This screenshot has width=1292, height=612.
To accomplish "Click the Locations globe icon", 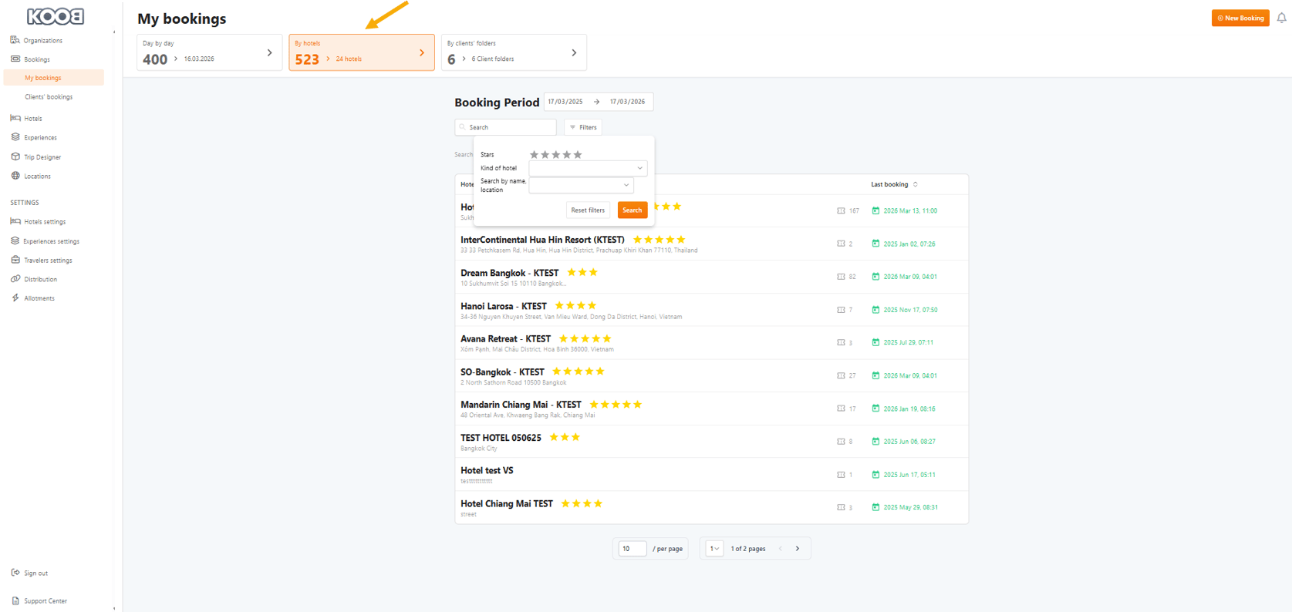I will [15, 176].
